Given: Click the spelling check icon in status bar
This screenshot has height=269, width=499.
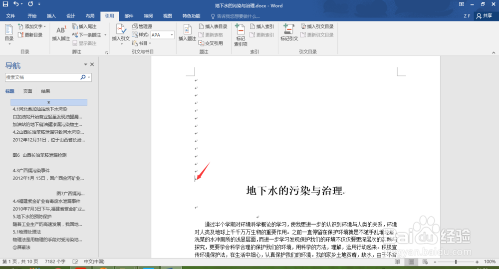Looking at the screenshot, I should pyautogui.click(x=75, y=262).
